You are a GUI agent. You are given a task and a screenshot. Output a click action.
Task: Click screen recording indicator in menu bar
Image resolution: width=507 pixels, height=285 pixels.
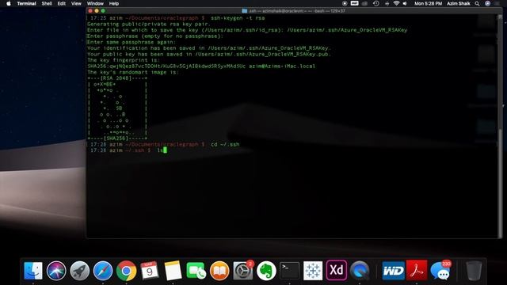345,3
